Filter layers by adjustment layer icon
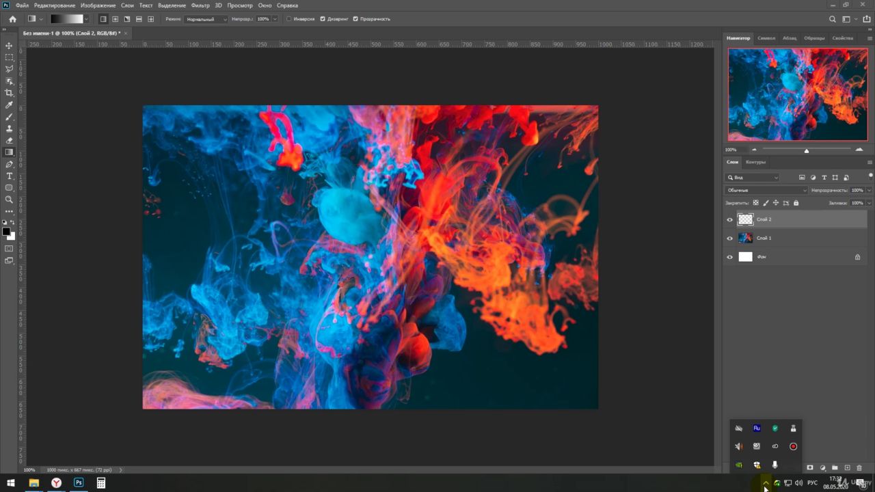The height and width of the screenshot is (492, 875). click(x=813, y=178)
